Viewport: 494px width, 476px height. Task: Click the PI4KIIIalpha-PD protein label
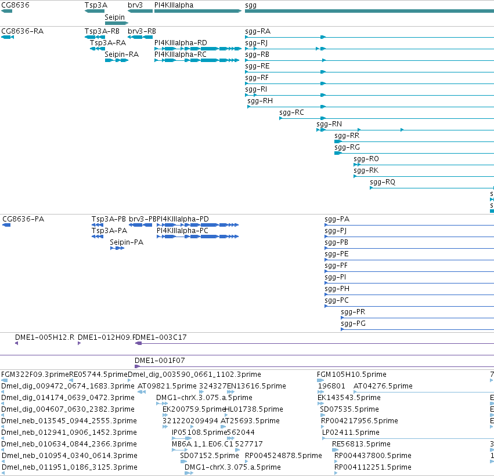[x=183, y=219]
